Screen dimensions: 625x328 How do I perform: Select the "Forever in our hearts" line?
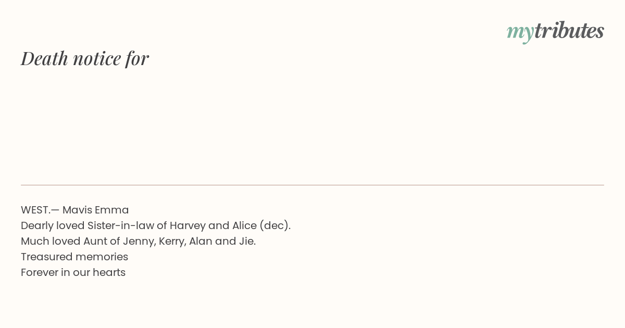[x=73, y=272]
